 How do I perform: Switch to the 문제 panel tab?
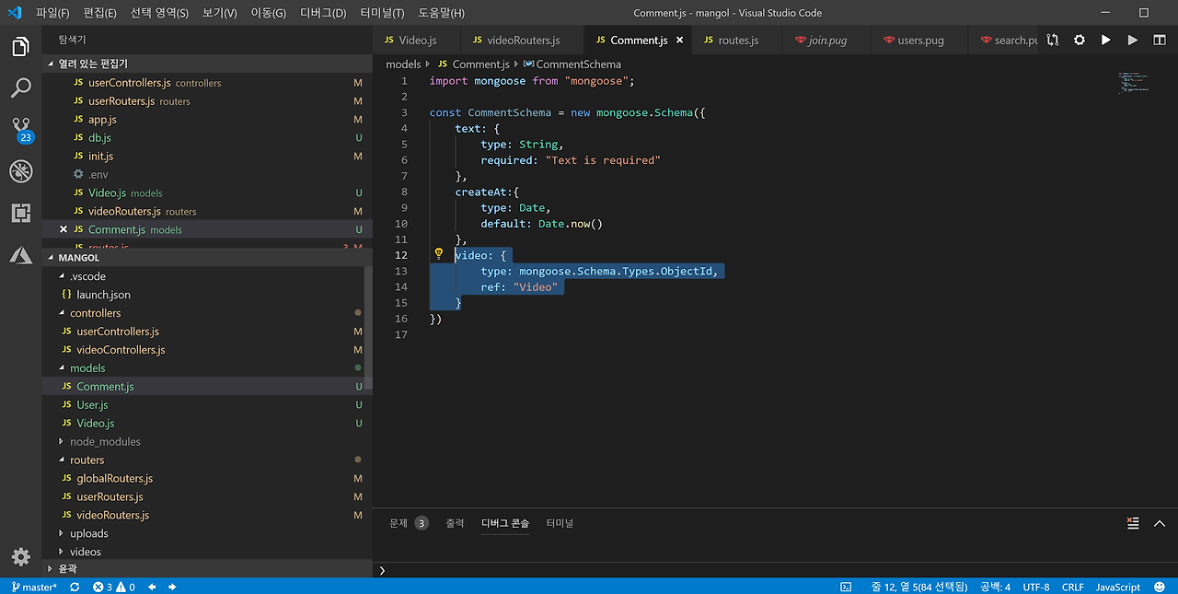[398, 523]
